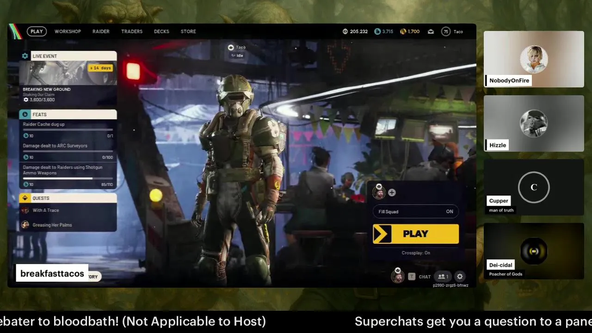Click the 14 days event timer badge

(x=100, y=68)
